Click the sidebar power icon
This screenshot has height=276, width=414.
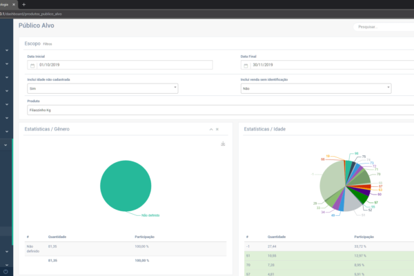pyautogui.click(x=6, y=271)
